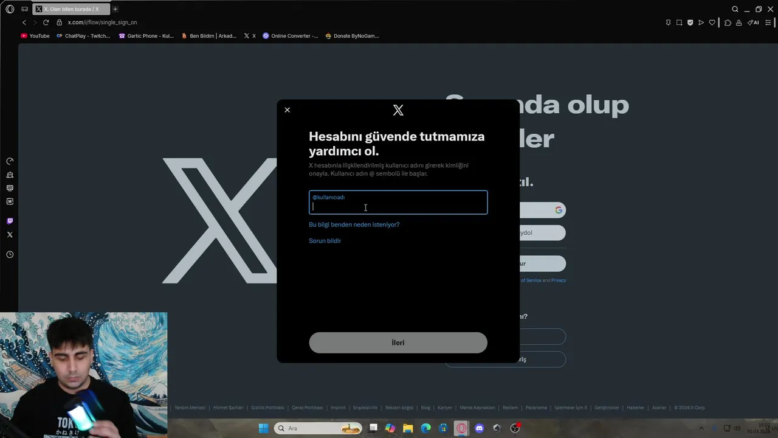
Task: Click 'Privacy' link behind the dialog
Action: coord(559,280)
